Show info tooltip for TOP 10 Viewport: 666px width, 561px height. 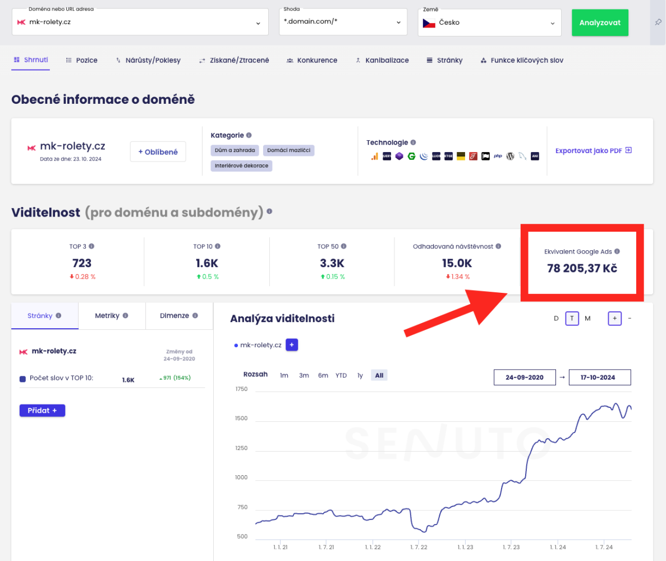[x=218, y=246]
